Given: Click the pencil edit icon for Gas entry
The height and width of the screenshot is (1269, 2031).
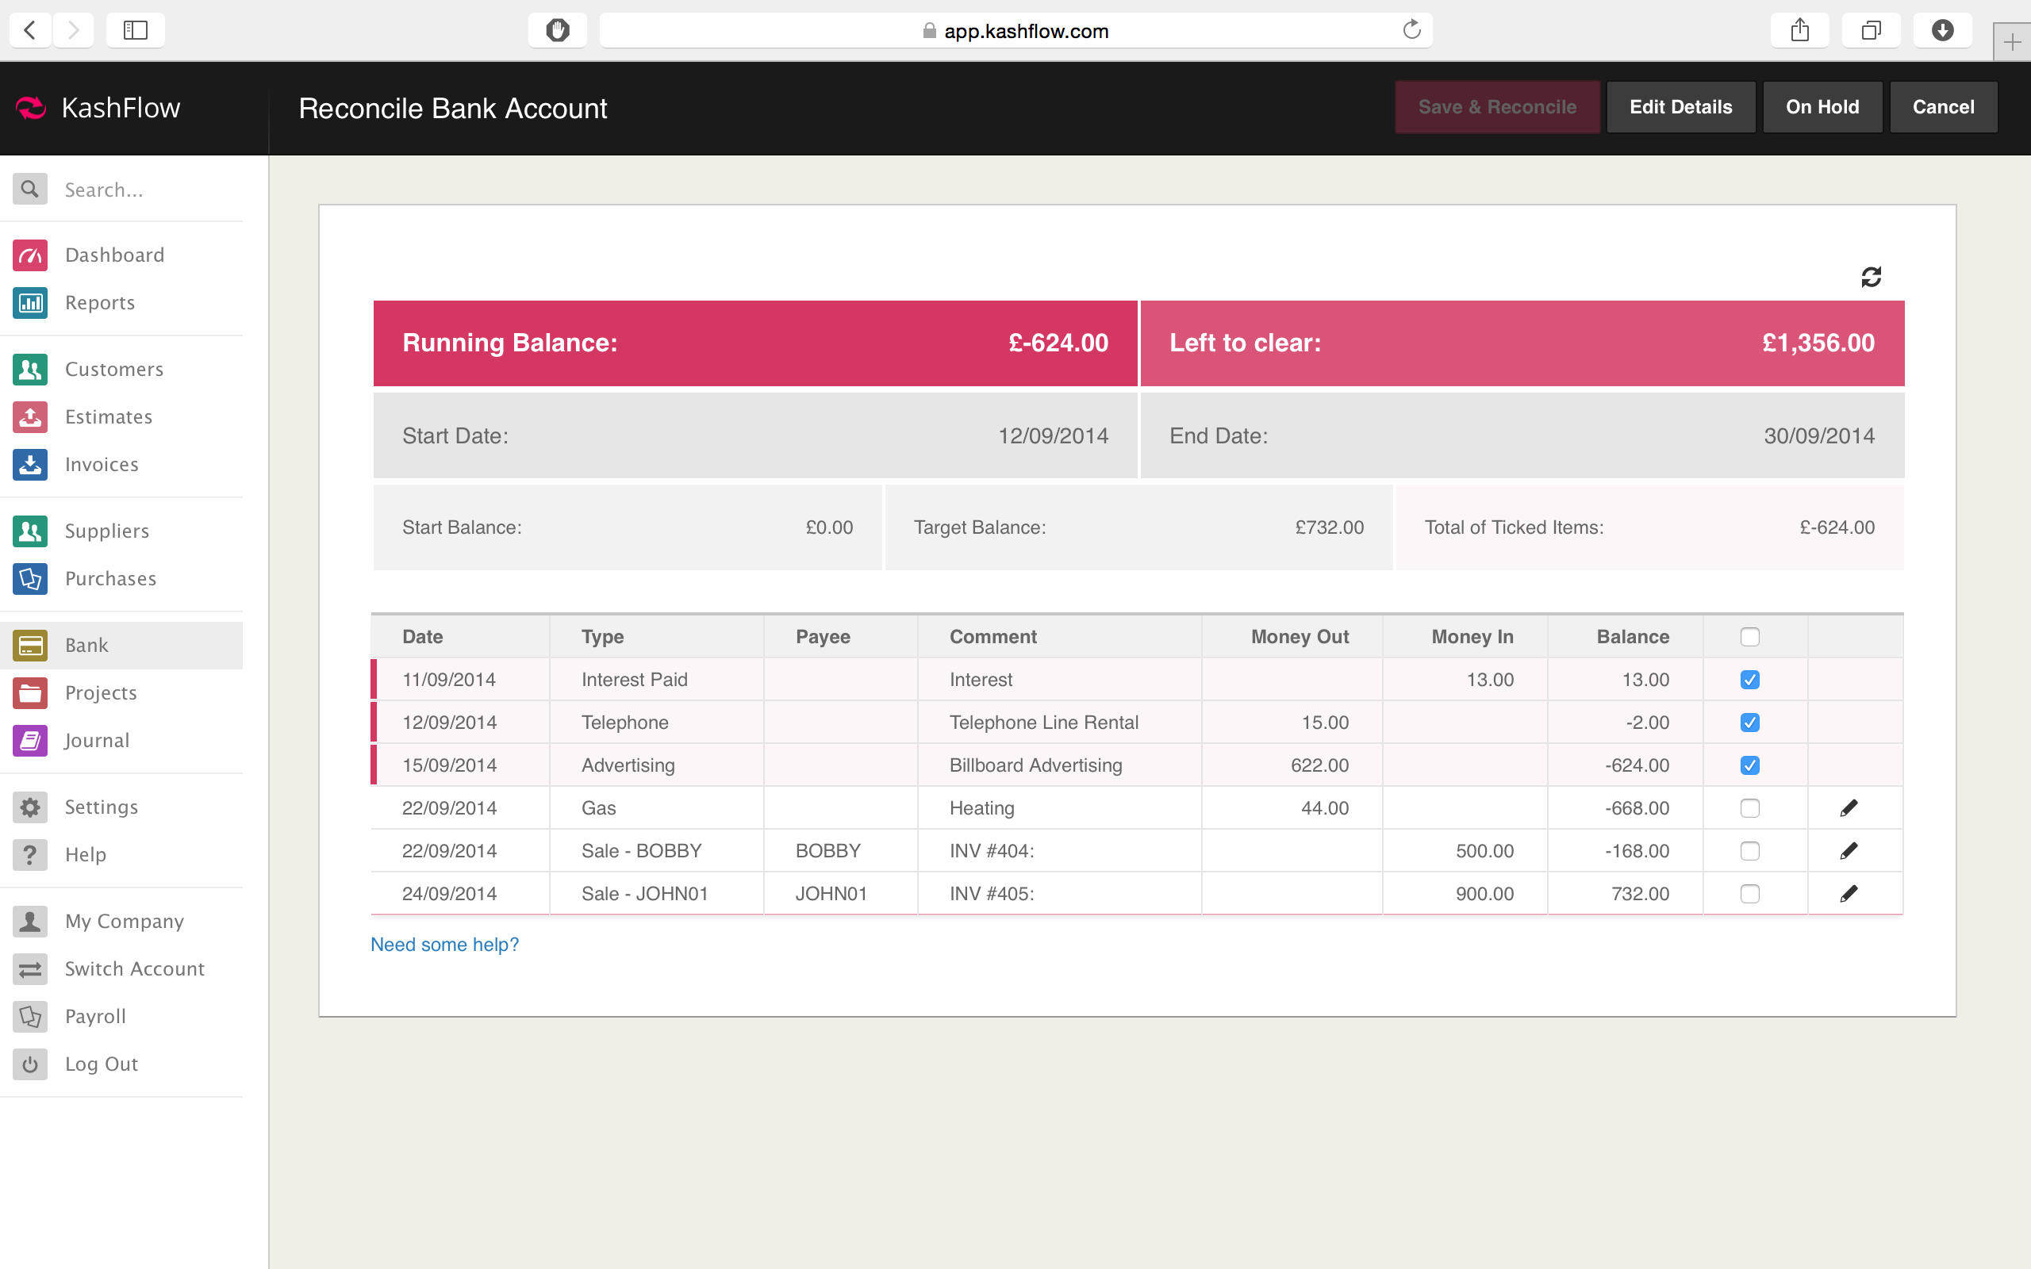Looking at the screenshot, I should pos(1849,807).
